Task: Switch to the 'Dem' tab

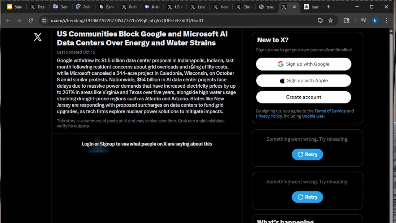Action: tap(61, 7)
